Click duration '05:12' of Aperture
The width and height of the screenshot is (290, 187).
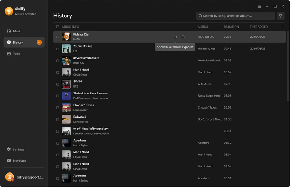click(x=228, y=143)
